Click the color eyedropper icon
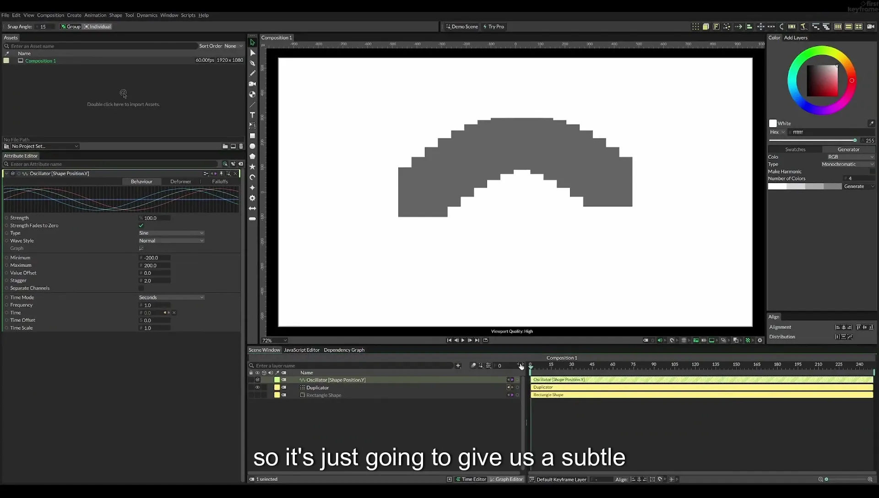 [871, 124]
